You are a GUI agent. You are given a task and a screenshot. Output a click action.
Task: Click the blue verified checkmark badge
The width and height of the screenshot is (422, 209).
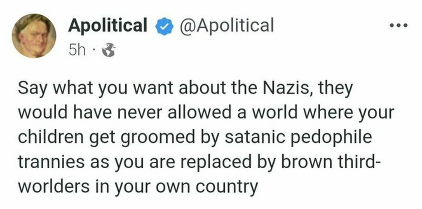(164, 26)
